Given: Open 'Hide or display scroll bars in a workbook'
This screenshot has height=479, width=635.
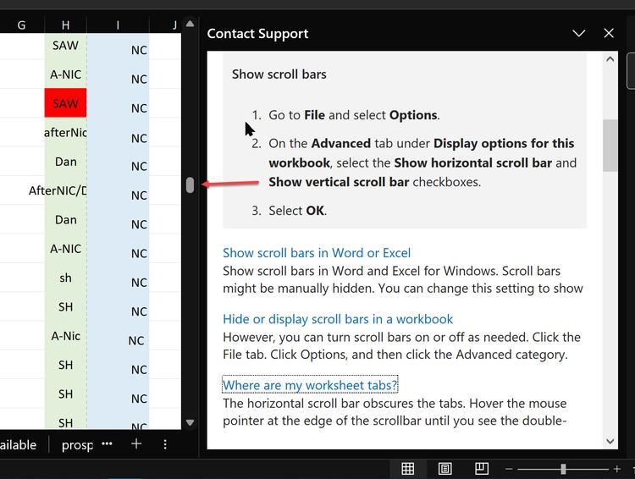Looking at the screenshot, I should pos(338,319).
